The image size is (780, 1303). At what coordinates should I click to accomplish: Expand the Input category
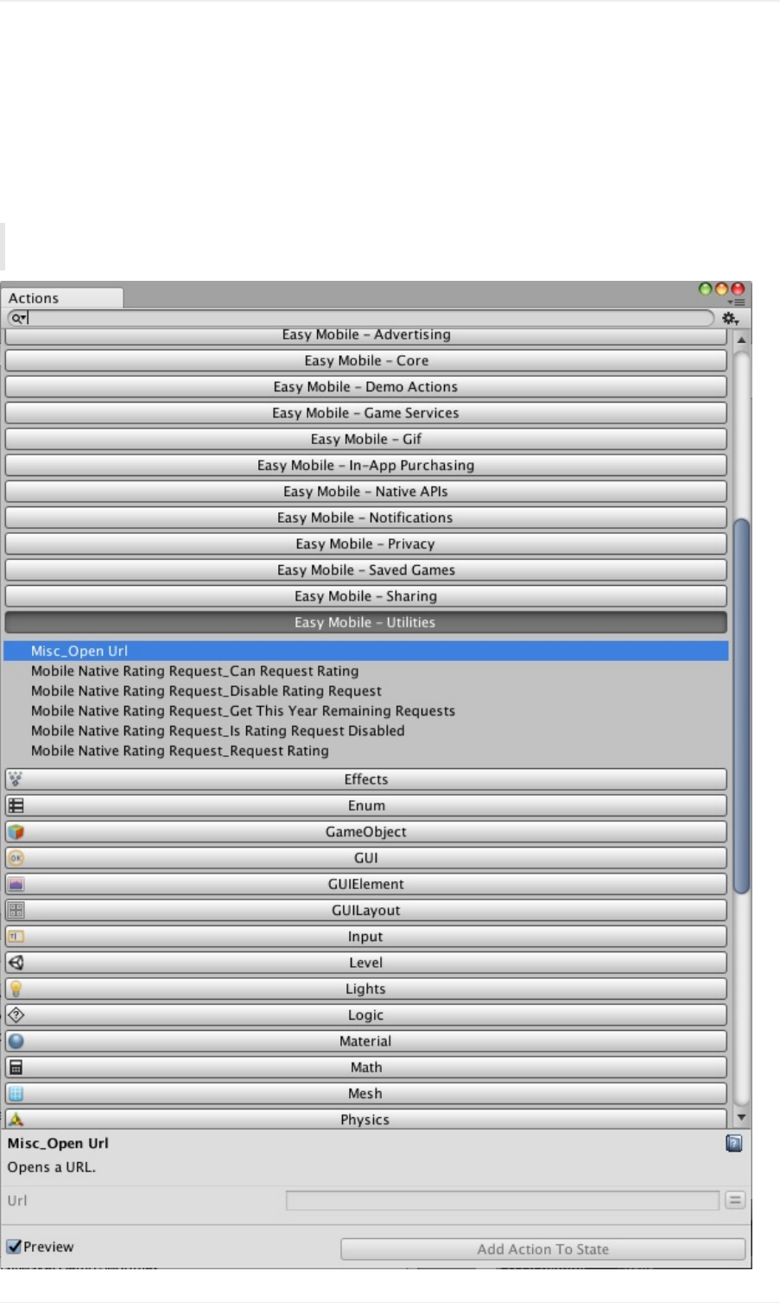click(x=366, y=937)
